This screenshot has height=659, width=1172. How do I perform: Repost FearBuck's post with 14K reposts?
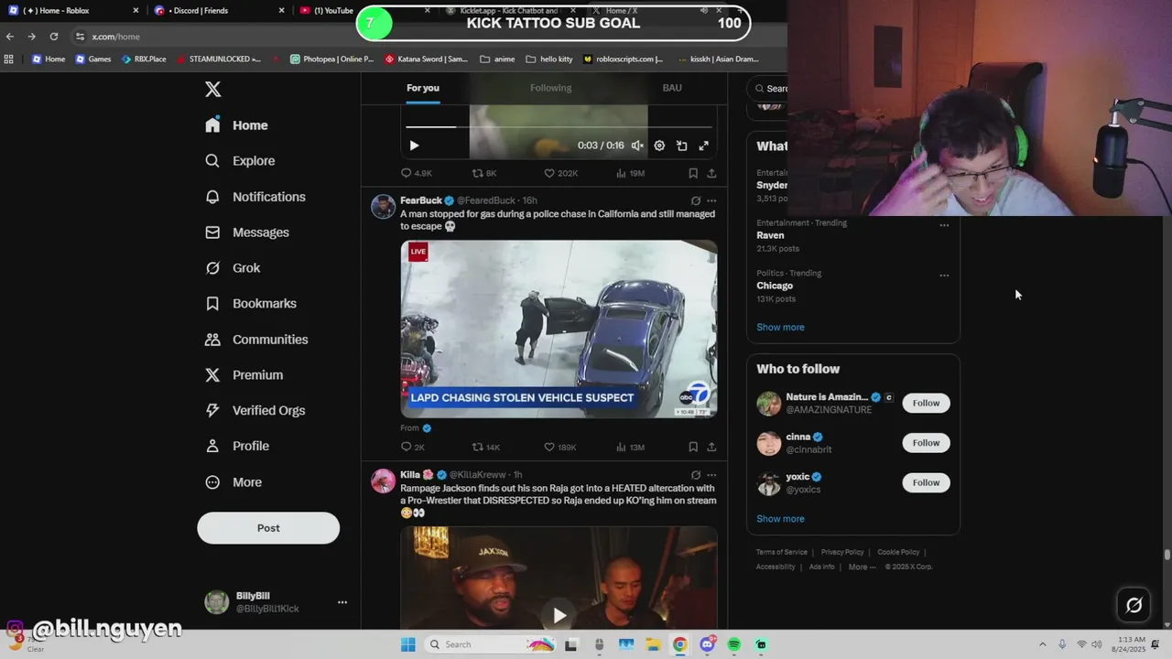485,447
